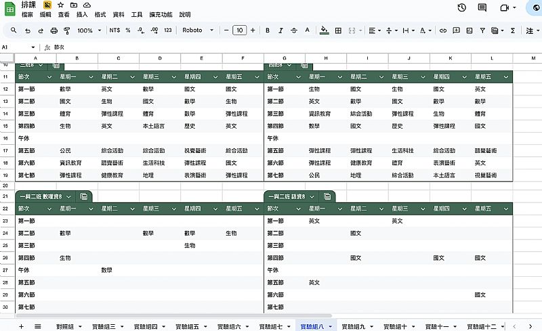Screen dimensions: 542x331
Task: Click NT$ currency format button
Action: pyautogui.click(x=114, y=30)
